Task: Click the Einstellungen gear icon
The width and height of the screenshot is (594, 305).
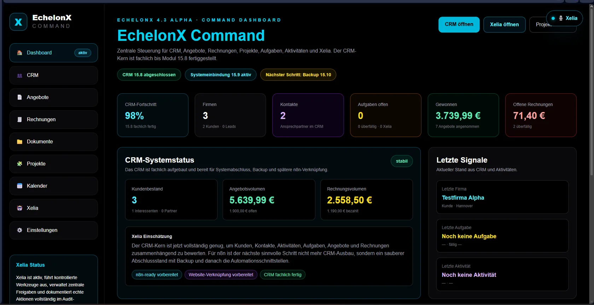Action: point(20,230)
